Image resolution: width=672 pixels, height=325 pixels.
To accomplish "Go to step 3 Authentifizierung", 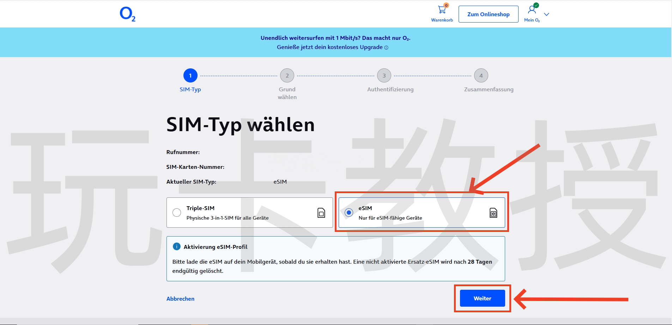I will point(384,75).
